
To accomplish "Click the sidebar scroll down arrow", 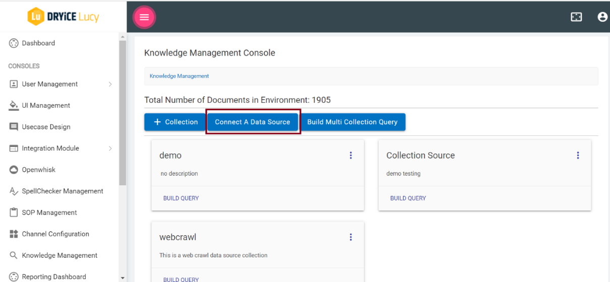I will point(123,277).
